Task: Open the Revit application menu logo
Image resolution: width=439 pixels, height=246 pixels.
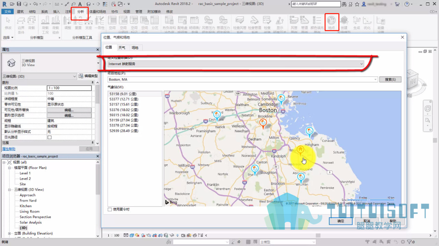Action: click(x=4, y=4)
